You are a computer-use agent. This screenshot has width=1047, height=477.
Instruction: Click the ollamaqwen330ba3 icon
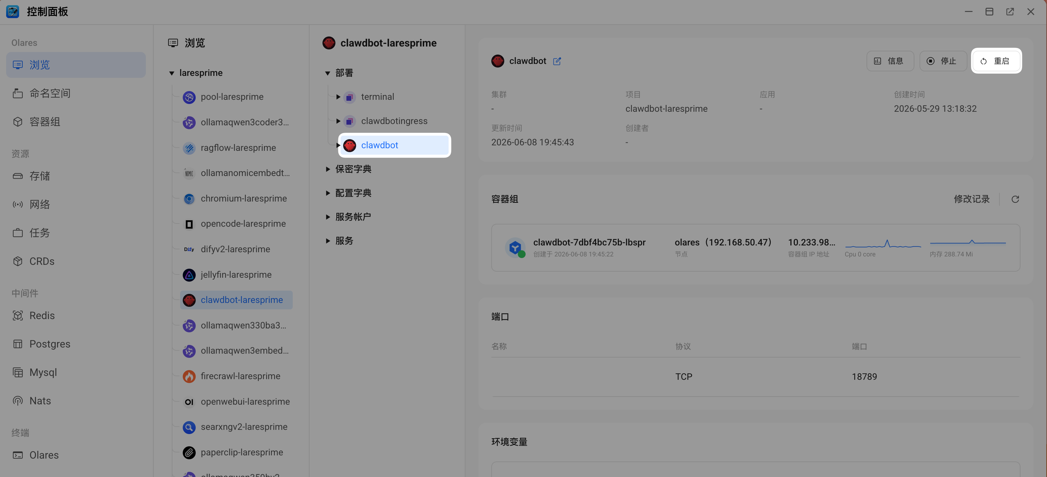coord(189,326)
